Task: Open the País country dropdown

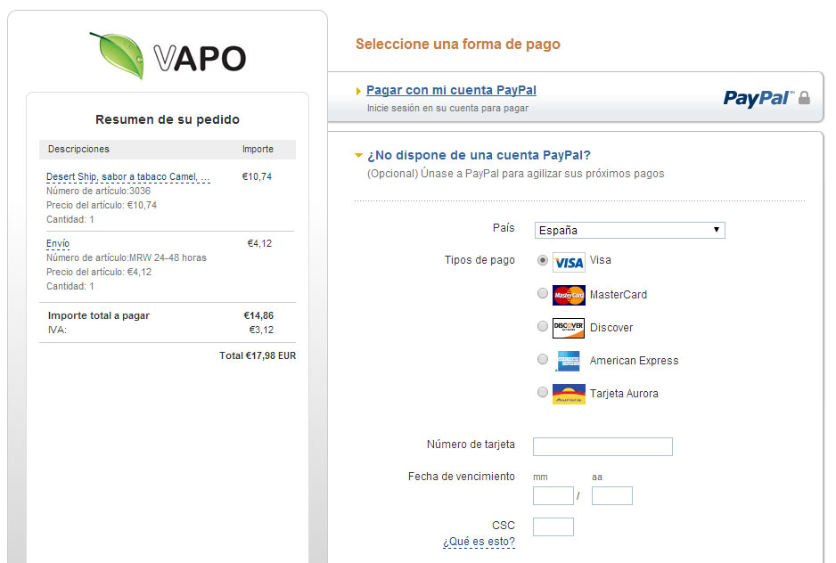Action: tap(629, 231)
